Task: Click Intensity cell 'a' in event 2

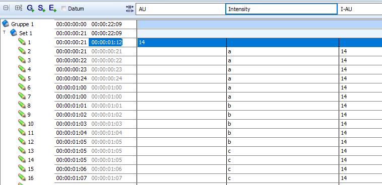Action: pos(283,51)
